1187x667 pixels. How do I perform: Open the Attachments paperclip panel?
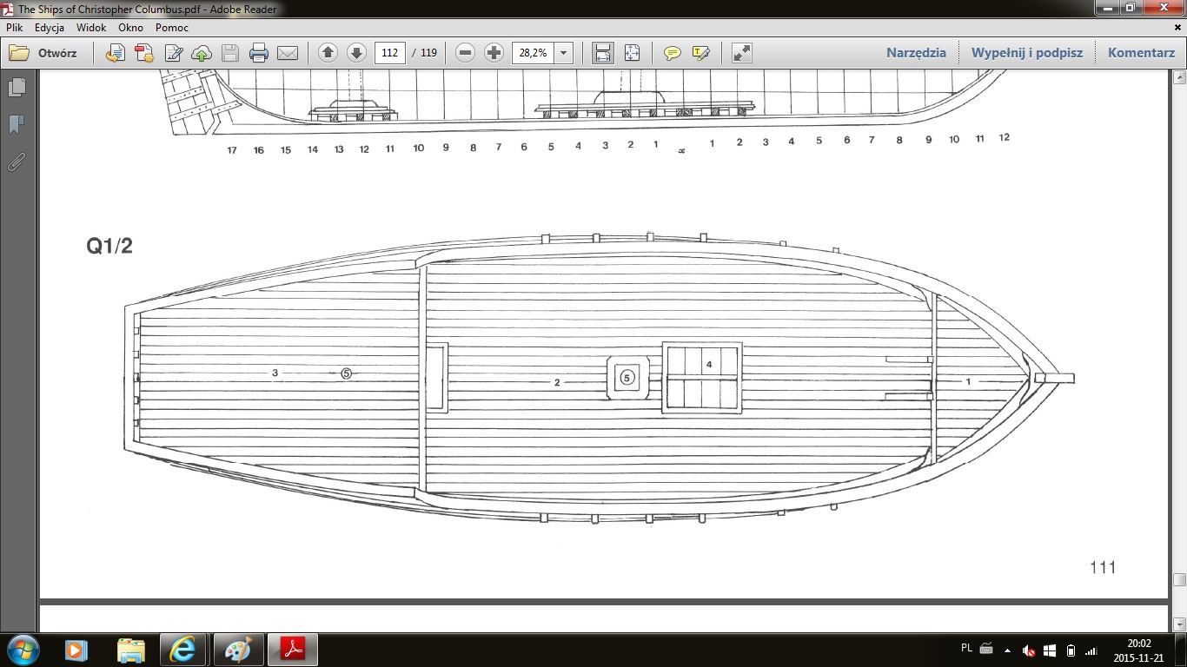coord(16,162)
